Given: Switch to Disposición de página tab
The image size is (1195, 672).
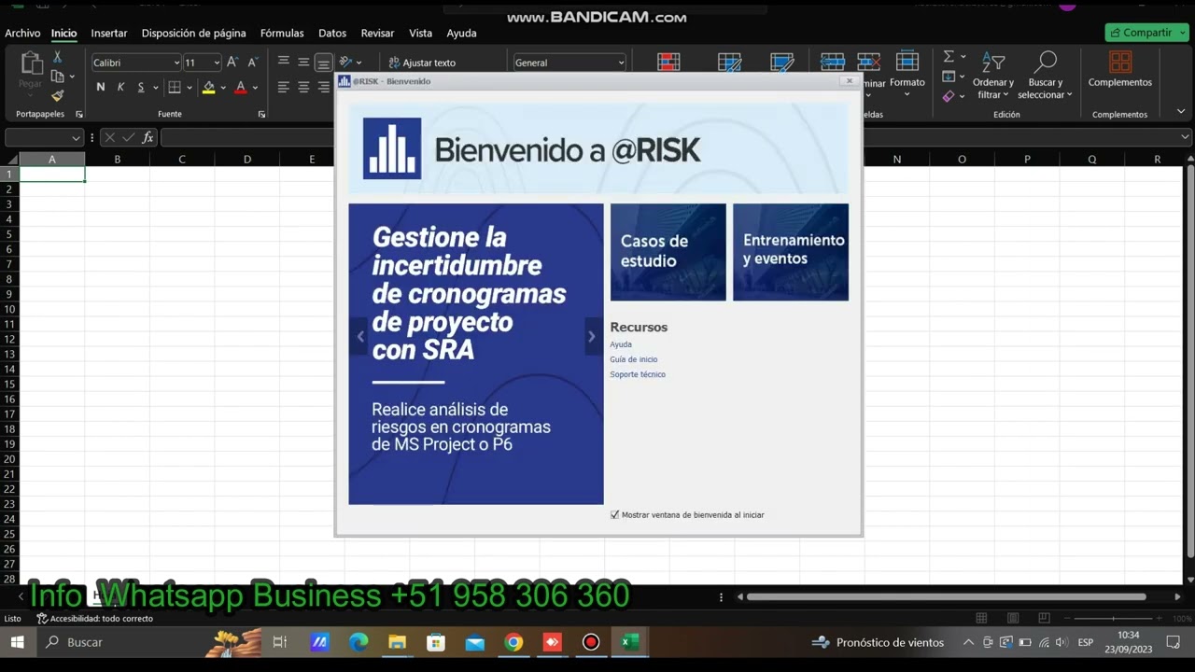Looking at the screenshot, I should coord(194,33).
